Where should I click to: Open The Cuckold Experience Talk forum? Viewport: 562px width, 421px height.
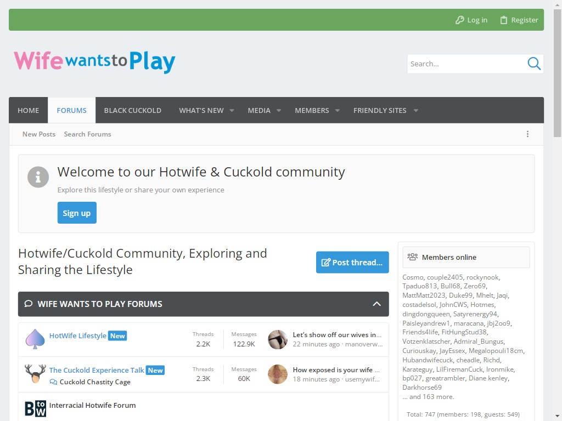tap(97, 370)
